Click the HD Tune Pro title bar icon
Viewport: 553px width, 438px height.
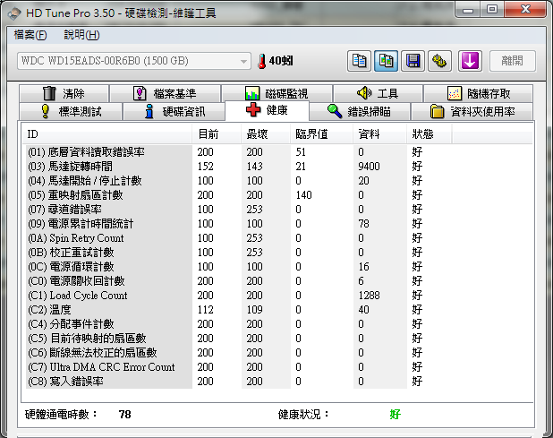(14, 13)
